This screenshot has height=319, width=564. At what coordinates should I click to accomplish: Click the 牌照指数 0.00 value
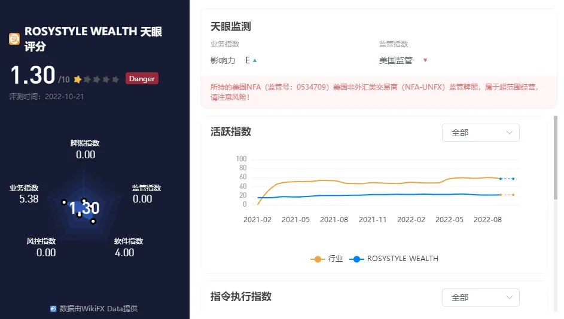point(86,155)
